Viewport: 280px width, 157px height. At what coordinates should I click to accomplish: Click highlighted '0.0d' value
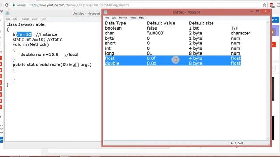coord(152,63)
